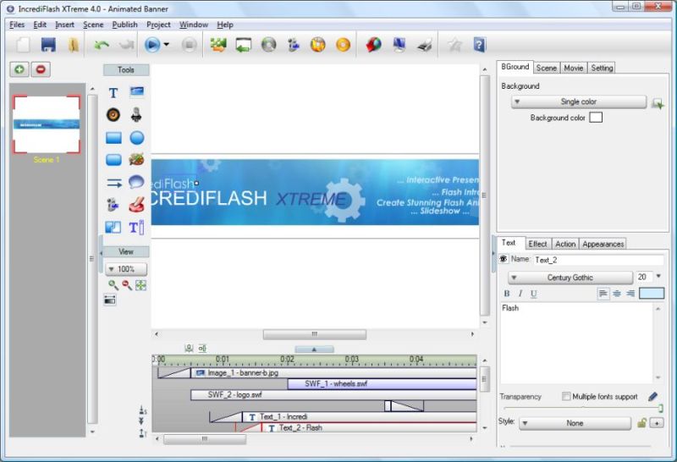Click the add scene green plus button
This screenshot has width=677, height=462.
click(19, 69)
